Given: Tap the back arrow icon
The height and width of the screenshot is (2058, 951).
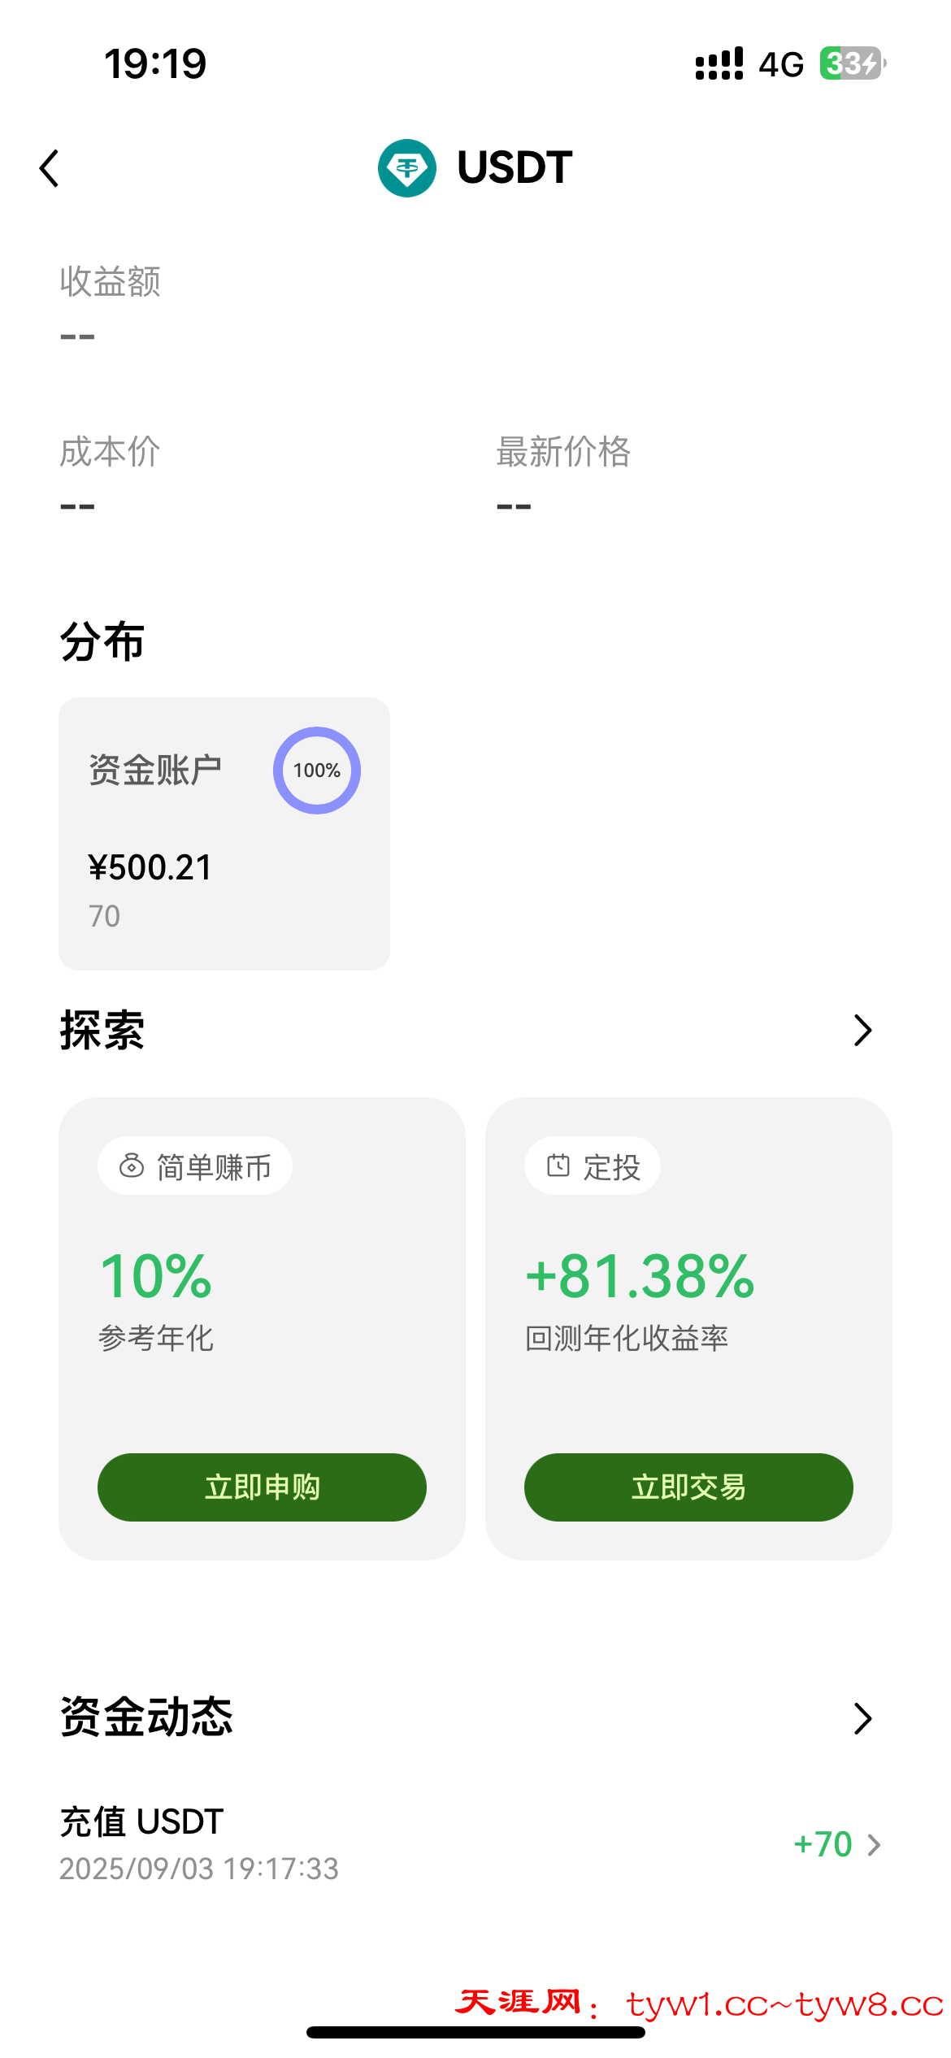Looking at the screenshot, I should (50, 168).
